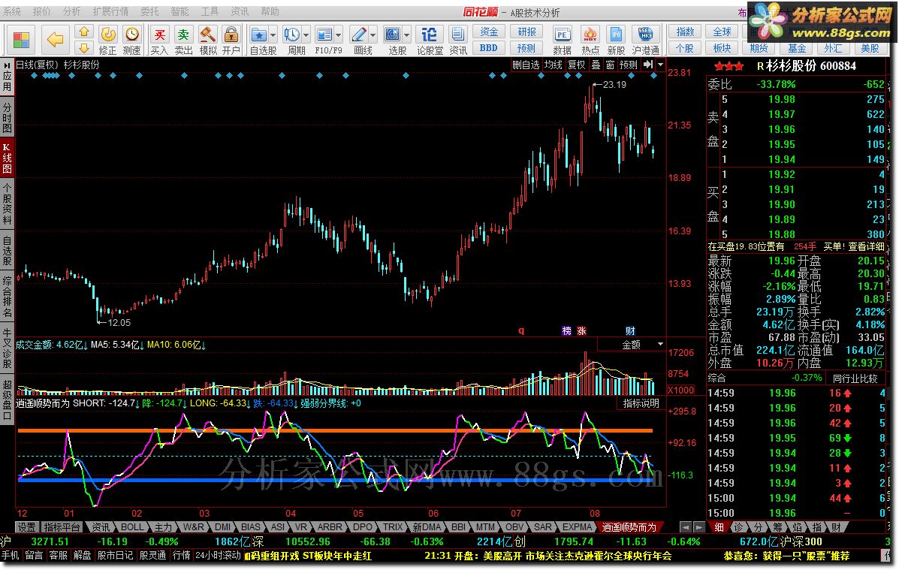Open the 智能 menu

179,11
